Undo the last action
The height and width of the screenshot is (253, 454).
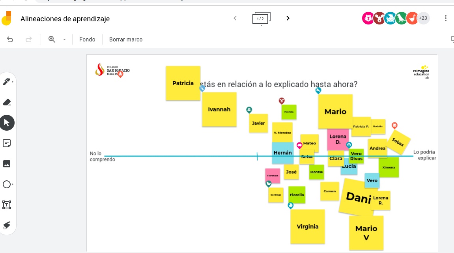(x=10, y=39)
